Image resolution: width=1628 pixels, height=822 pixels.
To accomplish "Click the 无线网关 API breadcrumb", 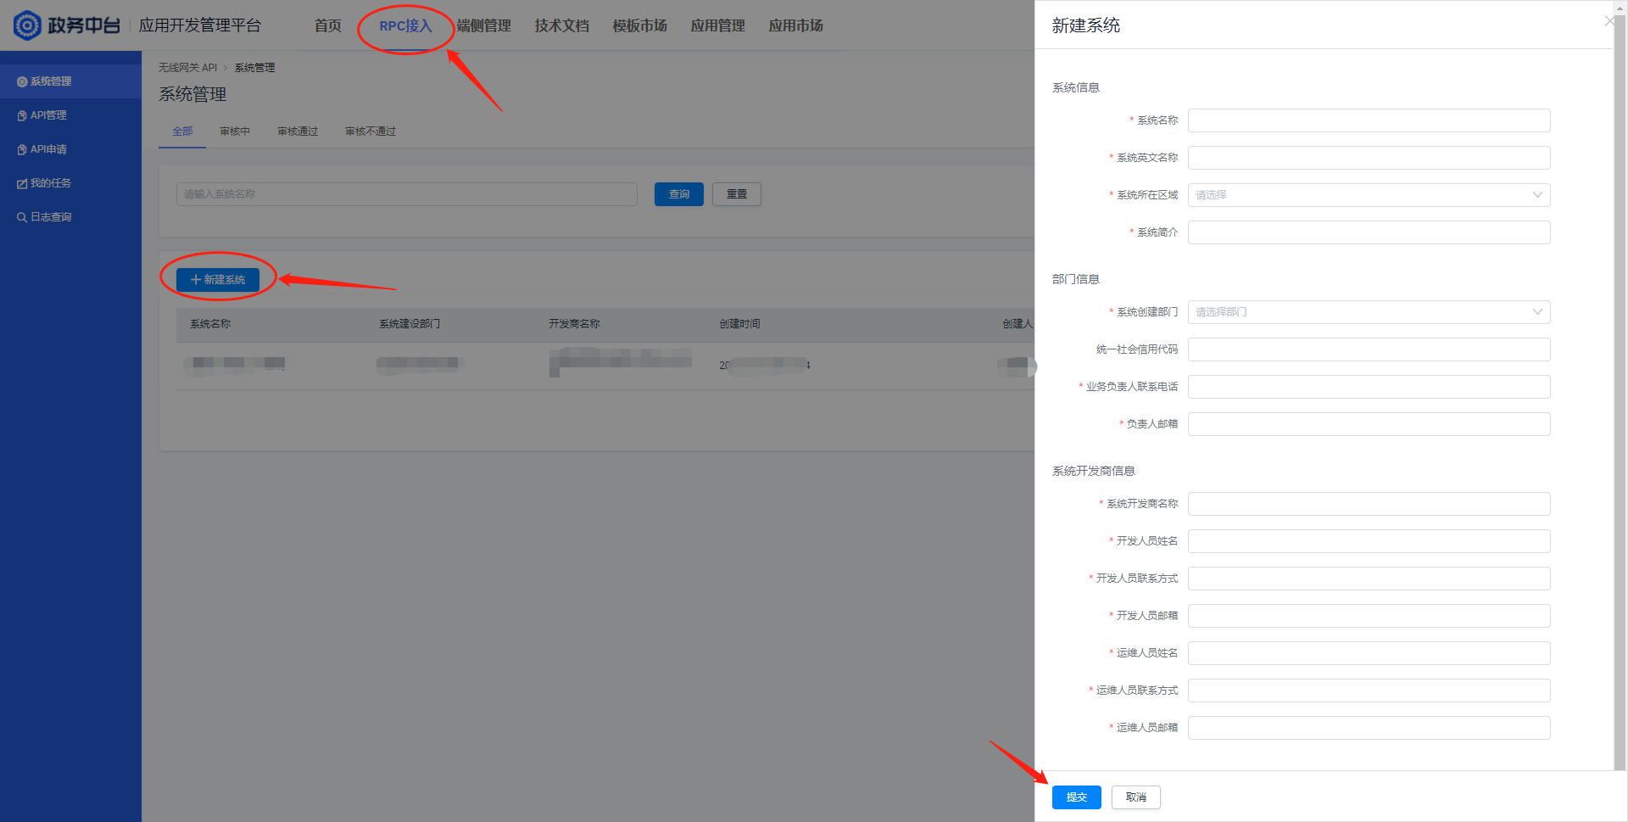I will [187, 68].
